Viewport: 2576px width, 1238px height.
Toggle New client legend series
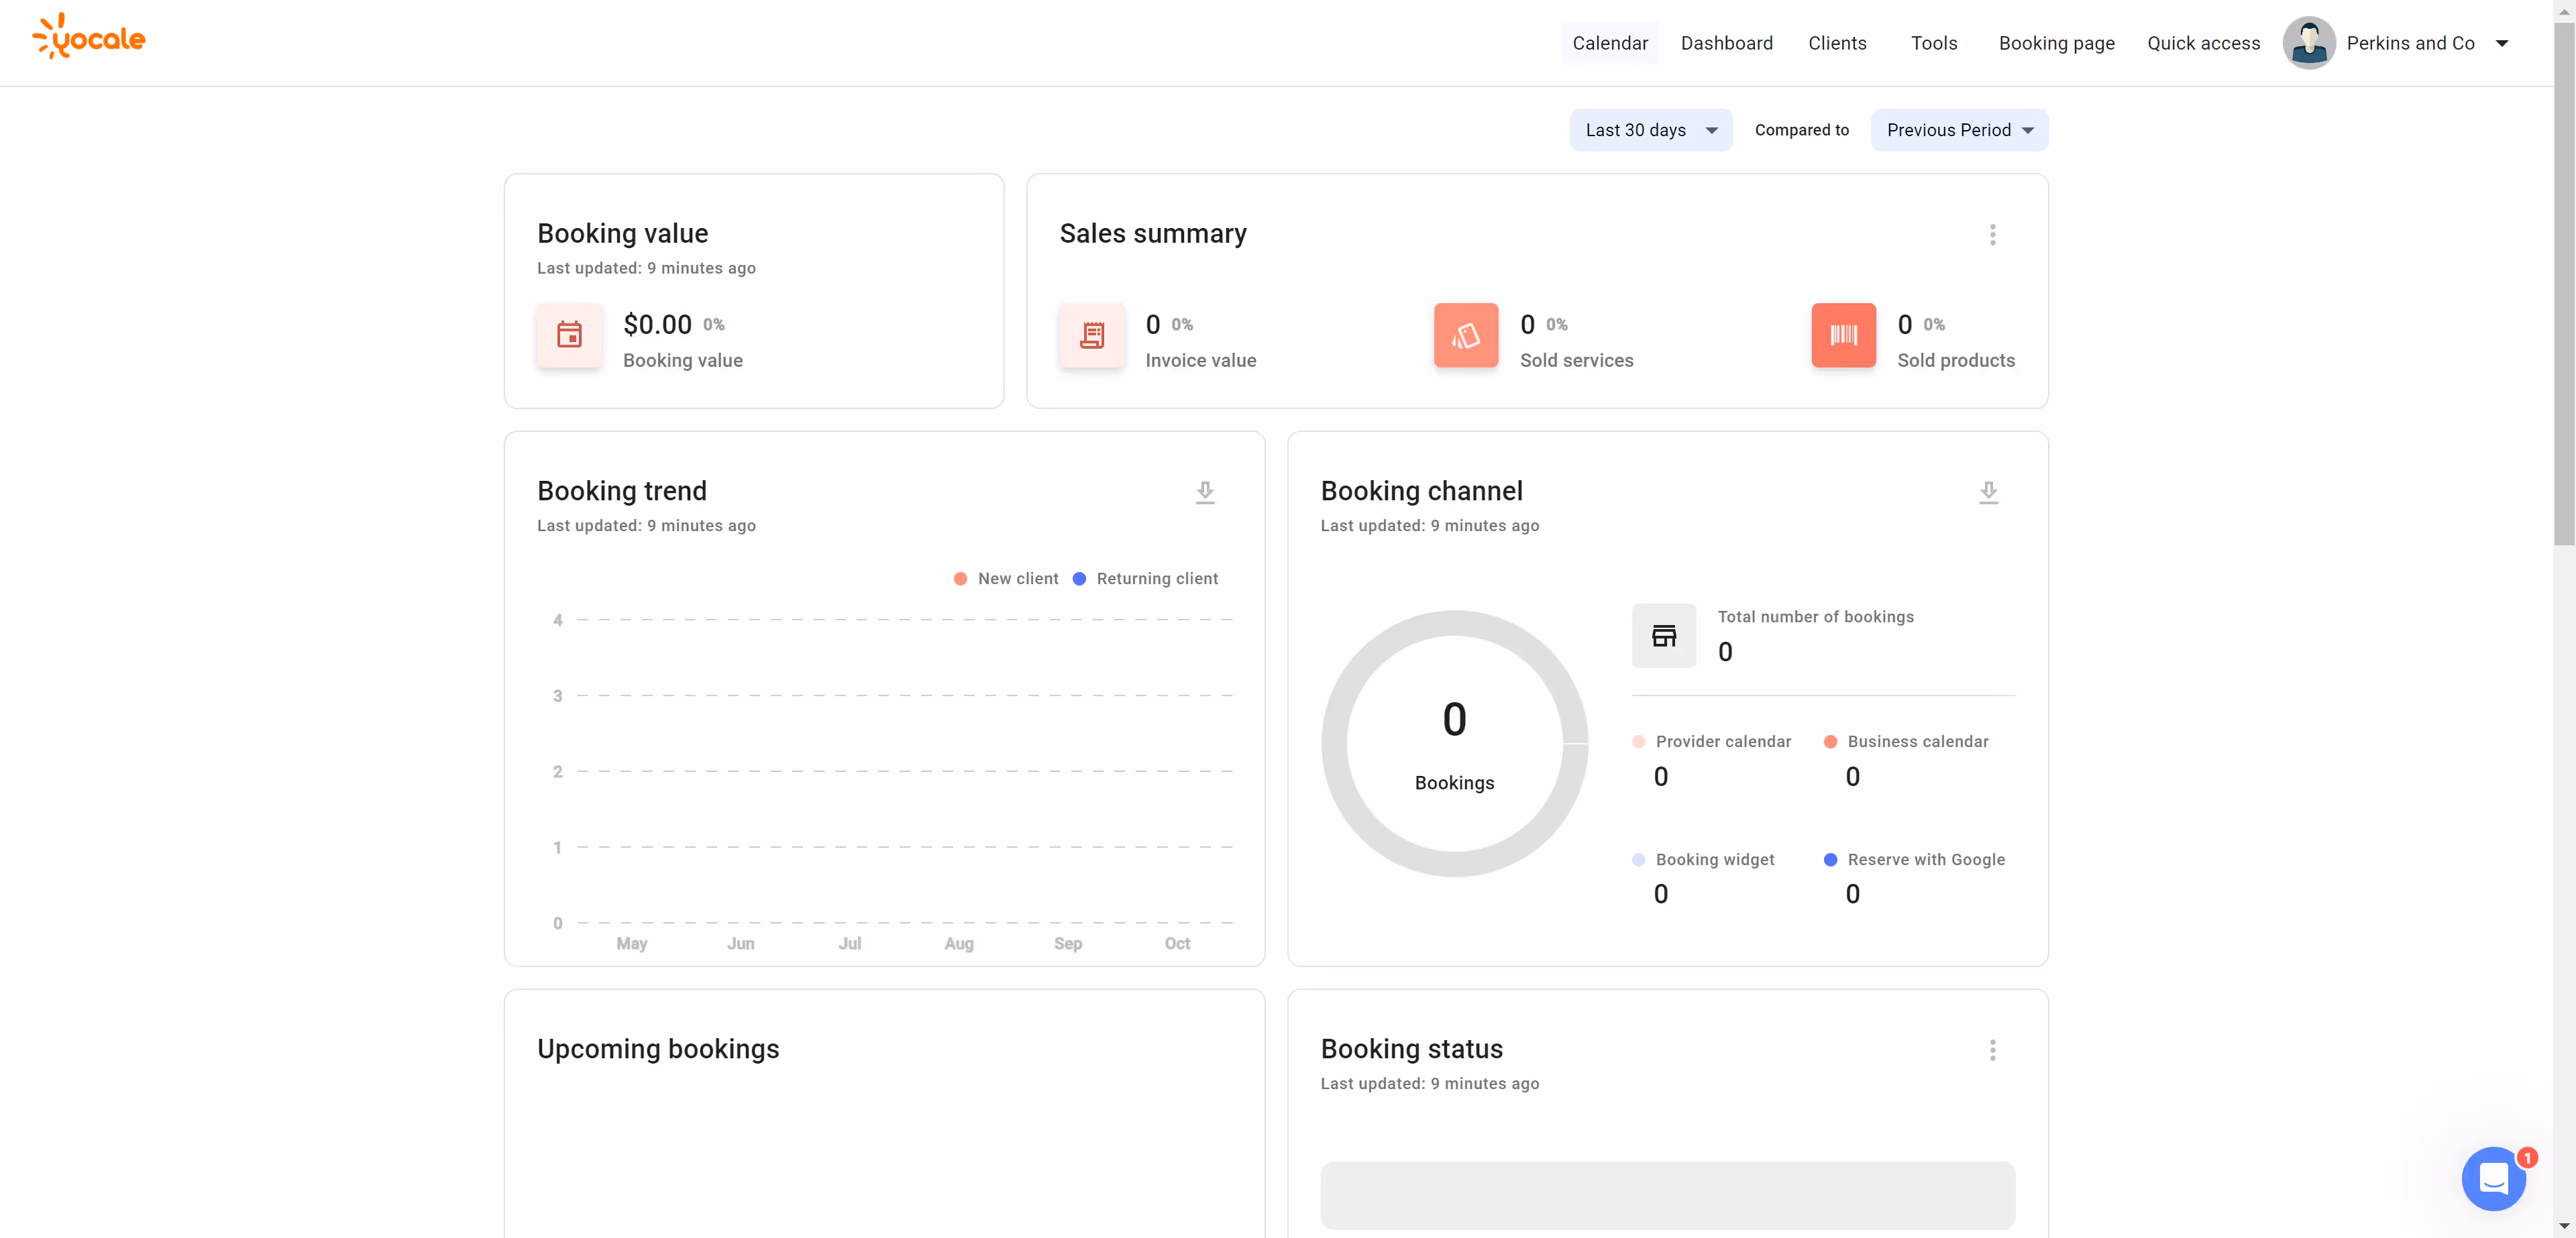pos(1006,579)
